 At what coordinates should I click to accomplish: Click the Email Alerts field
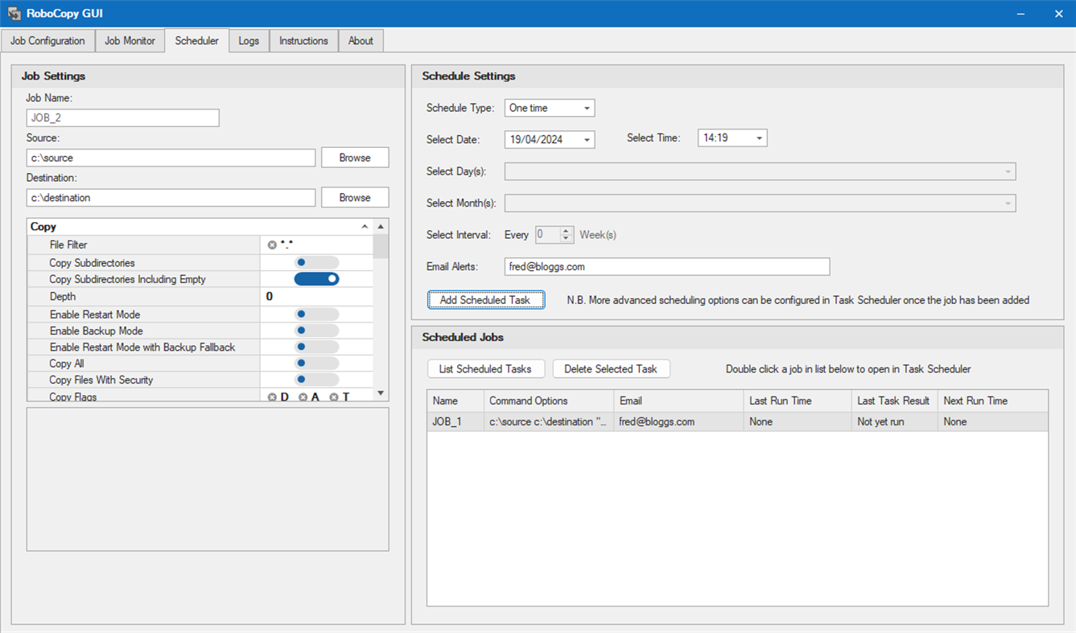click(x=666, y=266)
